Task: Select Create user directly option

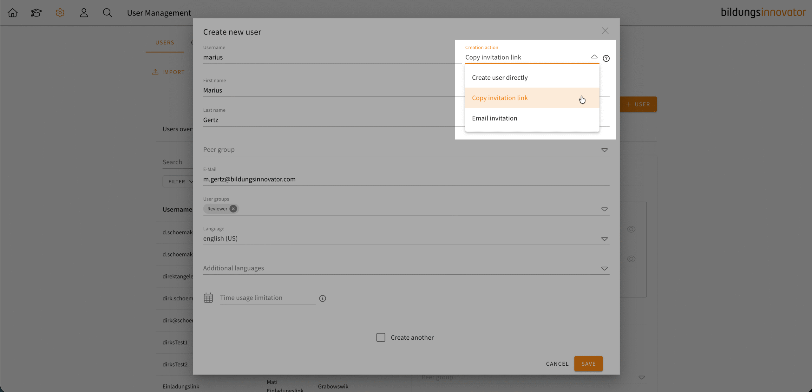Action: pyautogui.click(x=500, y=78)
